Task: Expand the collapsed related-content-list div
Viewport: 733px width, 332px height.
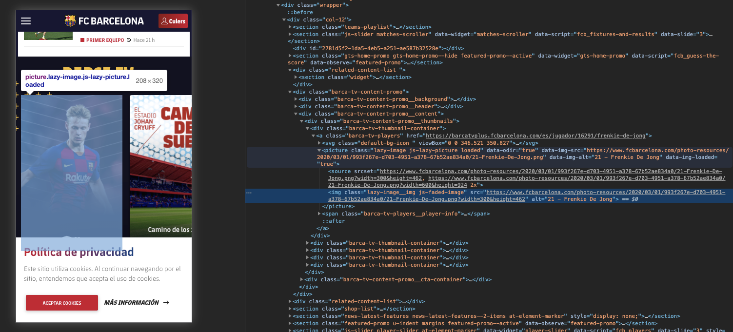Action: [x=290, y=301]
